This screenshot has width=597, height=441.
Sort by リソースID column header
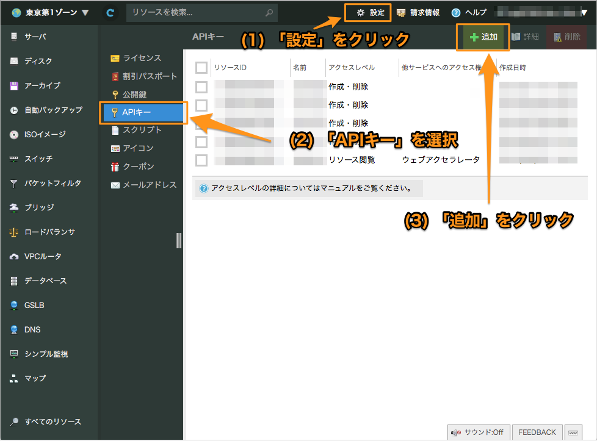pos(230,68)
